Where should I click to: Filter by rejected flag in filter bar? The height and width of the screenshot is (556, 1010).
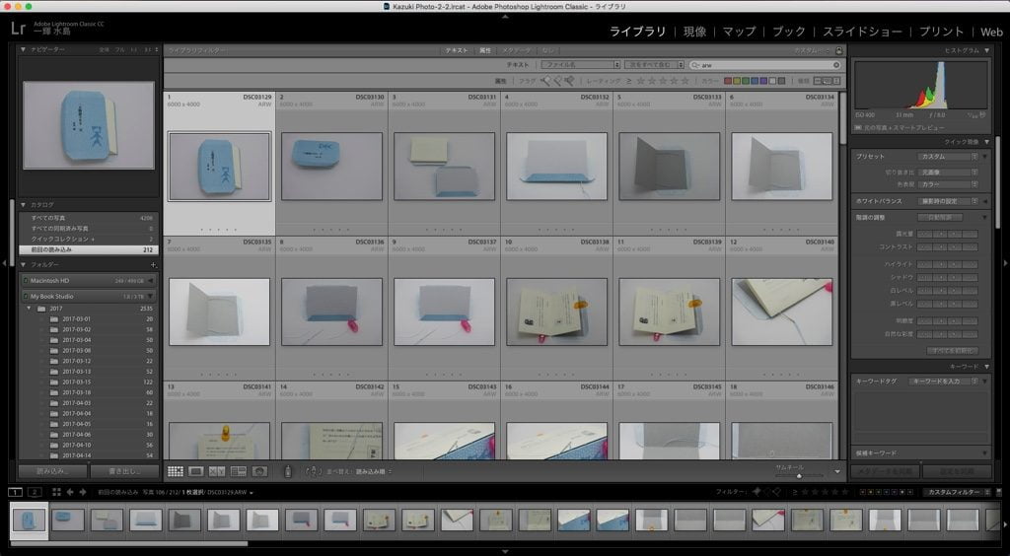pyautogui.click(x=569, y=81)
